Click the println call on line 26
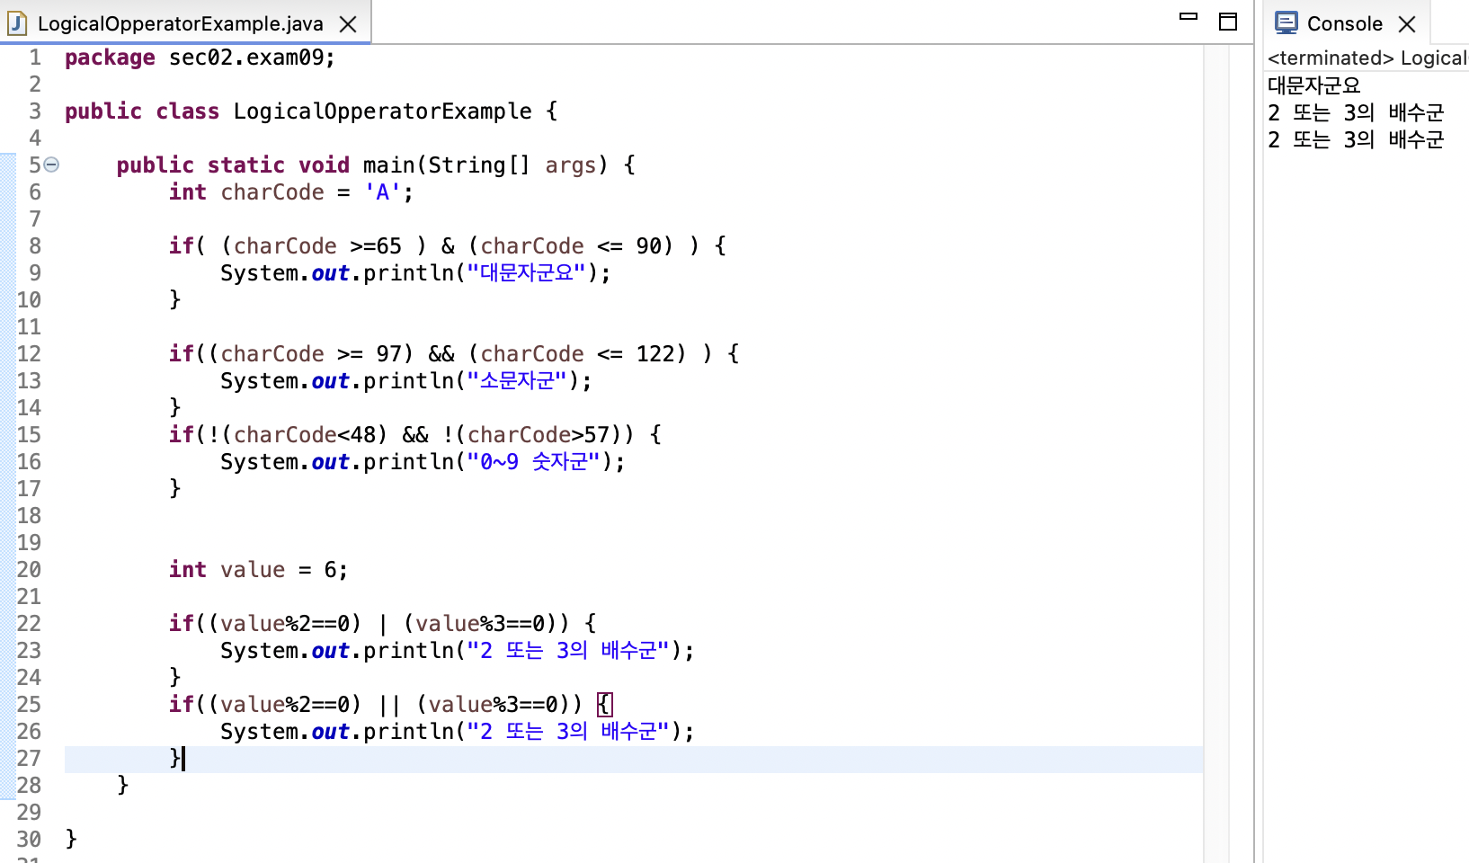The height and width of the screenshot is (863, 1469). point(458,732)
